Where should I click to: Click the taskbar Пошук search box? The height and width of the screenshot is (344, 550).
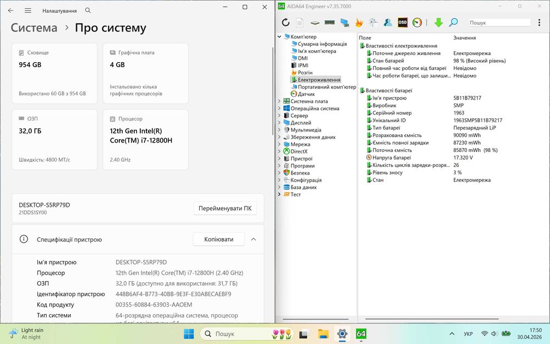247,334
